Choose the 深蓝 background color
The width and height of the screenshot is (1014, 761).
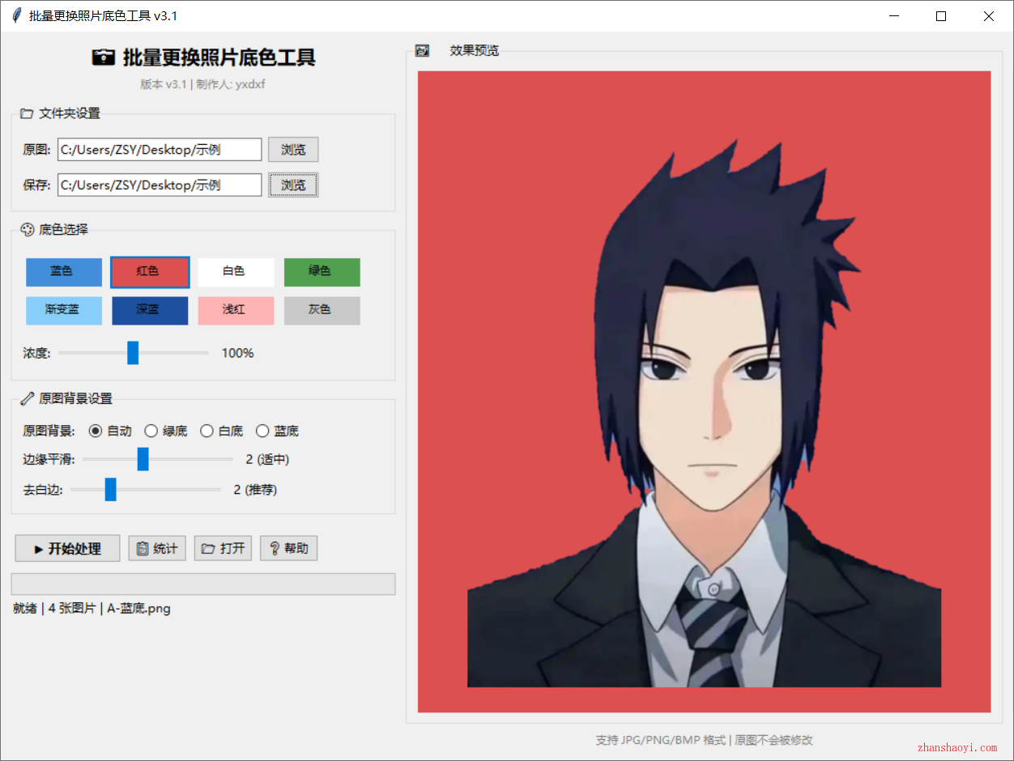coord(150,311)
